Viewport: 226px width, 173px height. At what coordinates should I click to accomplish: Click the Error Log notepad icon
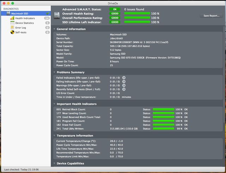point(12,27)
